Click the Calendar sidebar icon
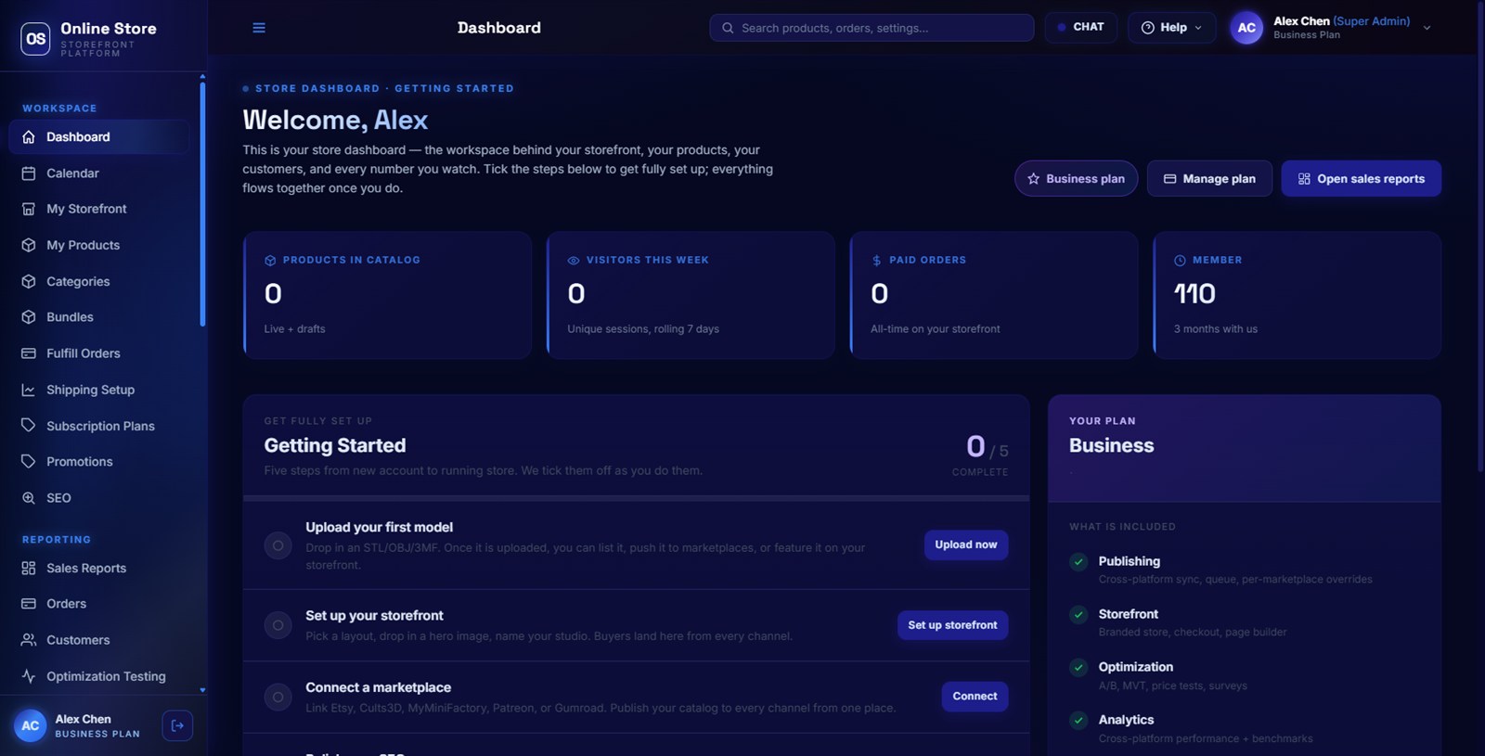Image resolution: width=1485 pixels, height=756 pixels. point(29,173)
